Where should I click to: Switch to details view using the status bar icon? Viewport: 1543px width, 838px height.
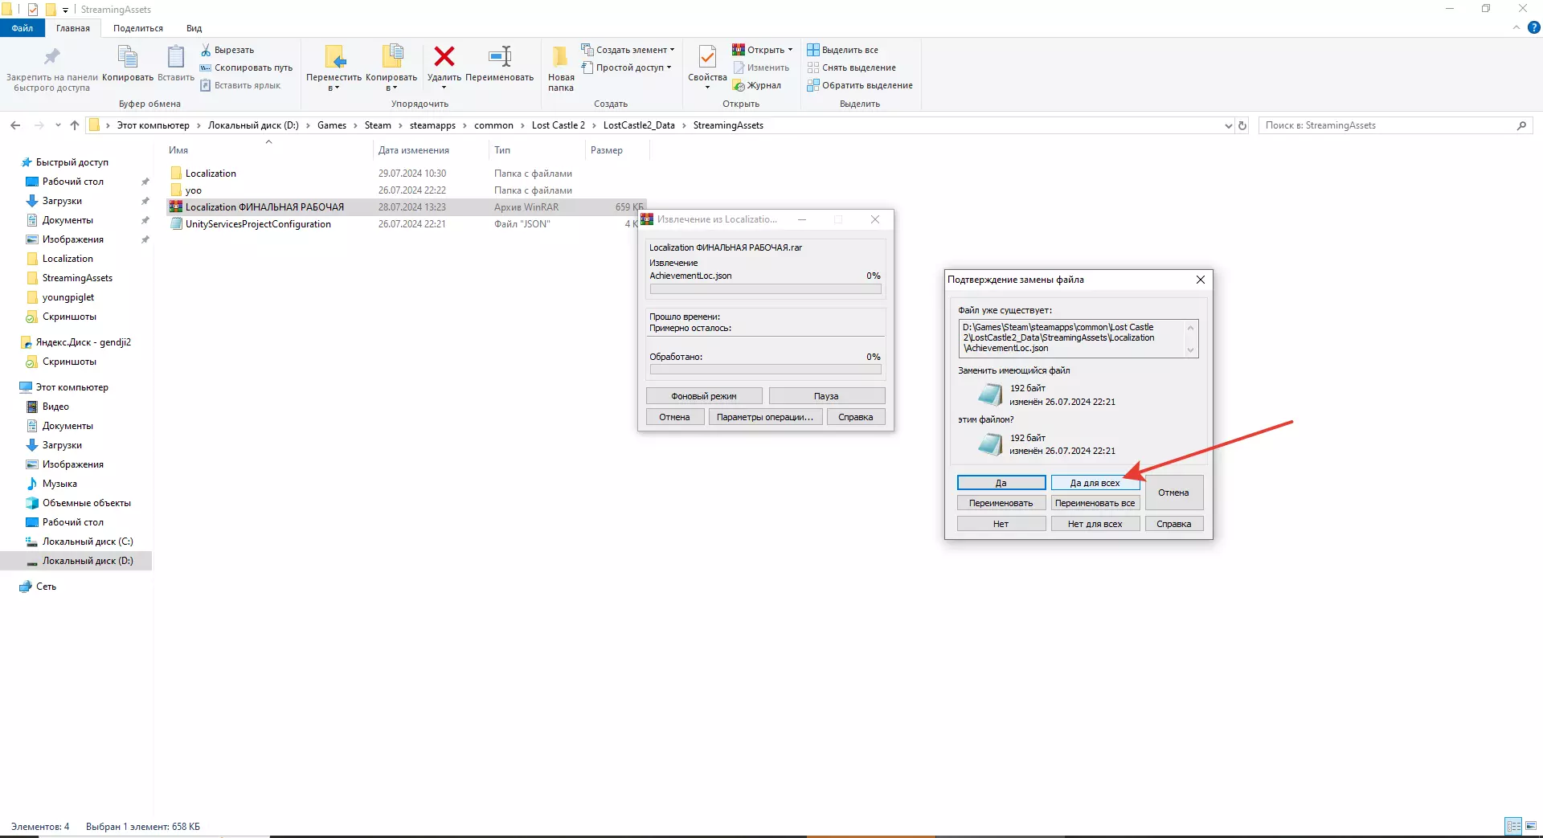tap(1513, 827)
